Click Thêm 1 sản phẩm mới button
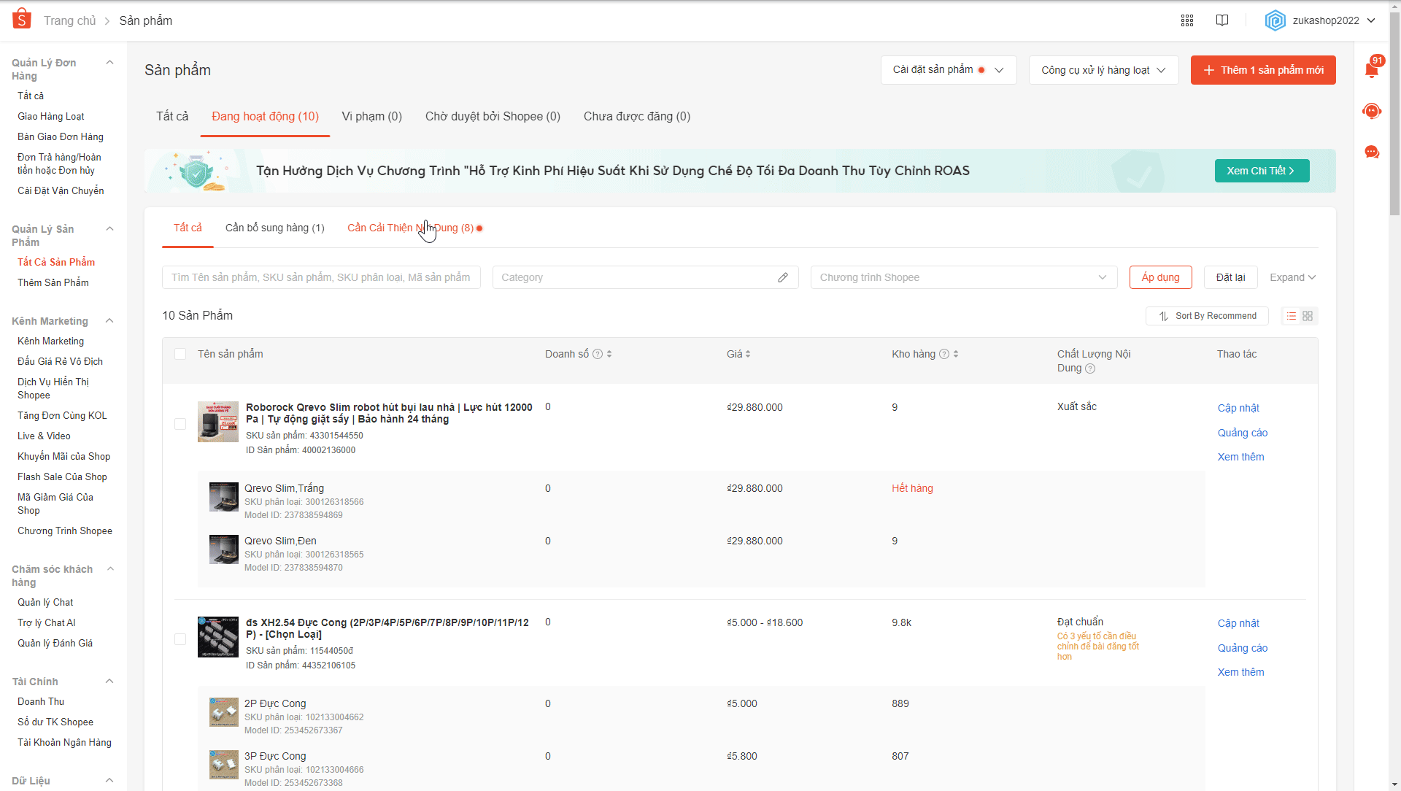 click(x=1263, y=70)
